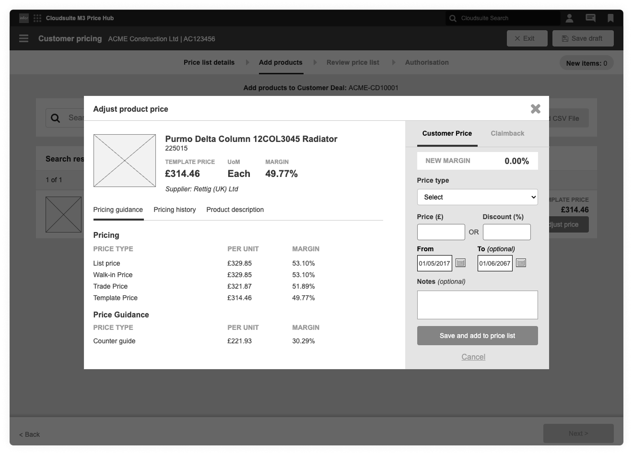Click the 1 of 1 results count
This screenshot has width=633, height=455.
pos(54,180)
